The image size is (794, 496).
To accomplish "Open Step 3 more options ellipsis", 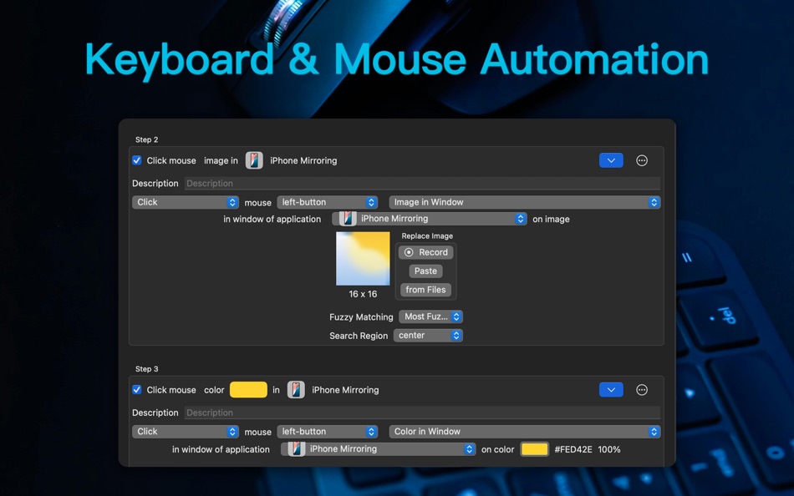I will (642, 390).
